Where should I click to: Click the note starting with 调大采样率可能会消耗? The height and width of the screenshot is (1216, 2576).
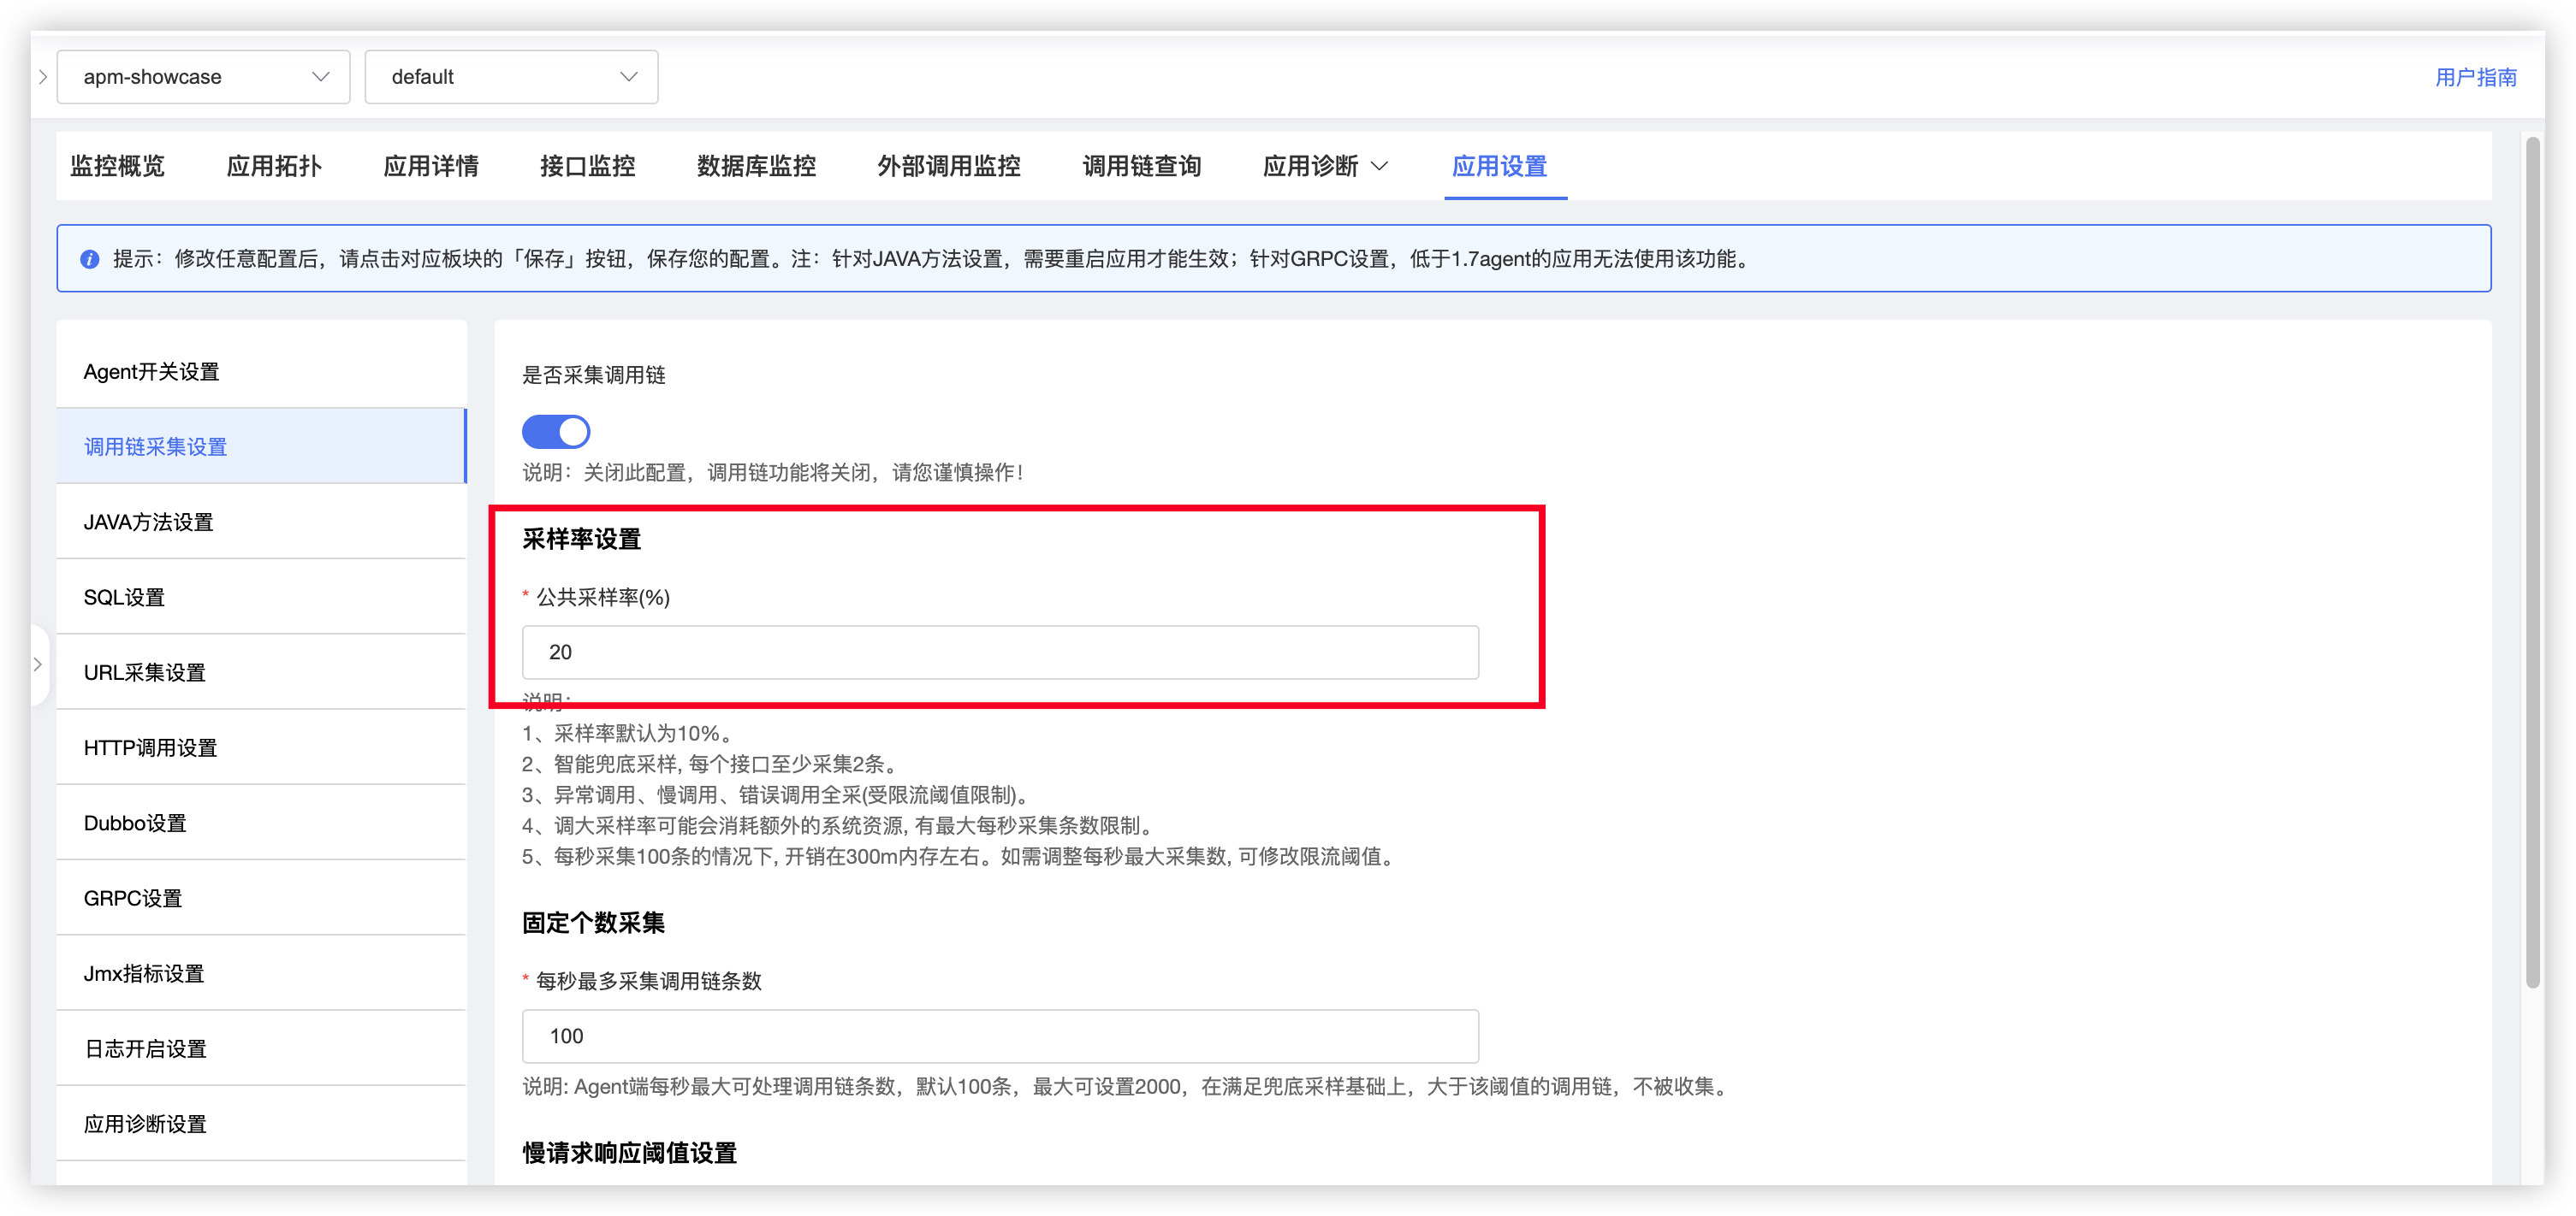pos(840,826)
